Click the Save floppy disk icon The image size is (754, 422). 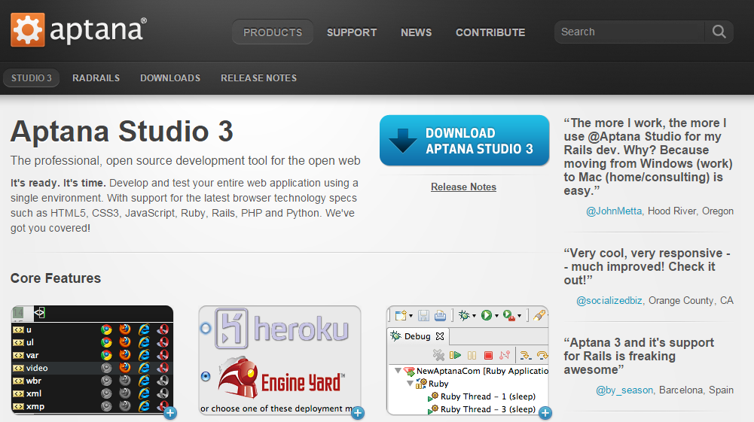pos(423,315)
